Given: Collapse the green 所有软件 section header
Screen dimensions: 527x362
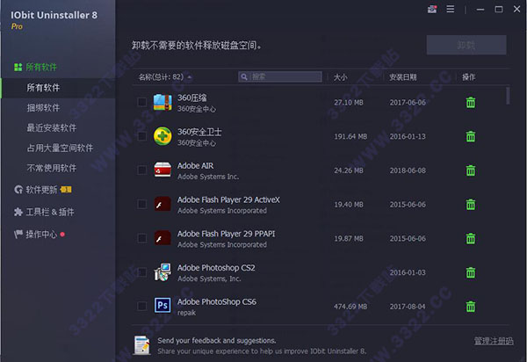Looking at the screenshot, I should pos(35,67).
